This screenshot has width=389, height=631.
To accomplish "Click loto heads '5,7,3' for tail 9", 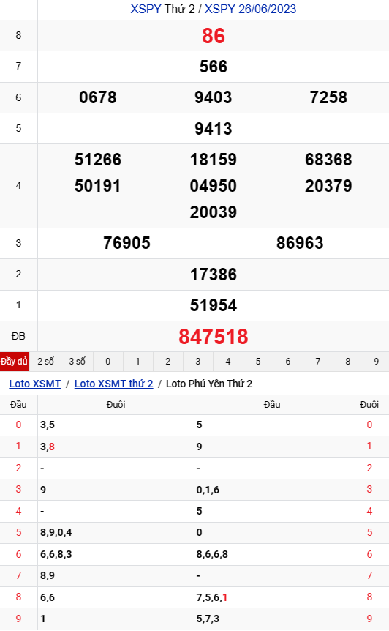I will [x=208, y=619].
